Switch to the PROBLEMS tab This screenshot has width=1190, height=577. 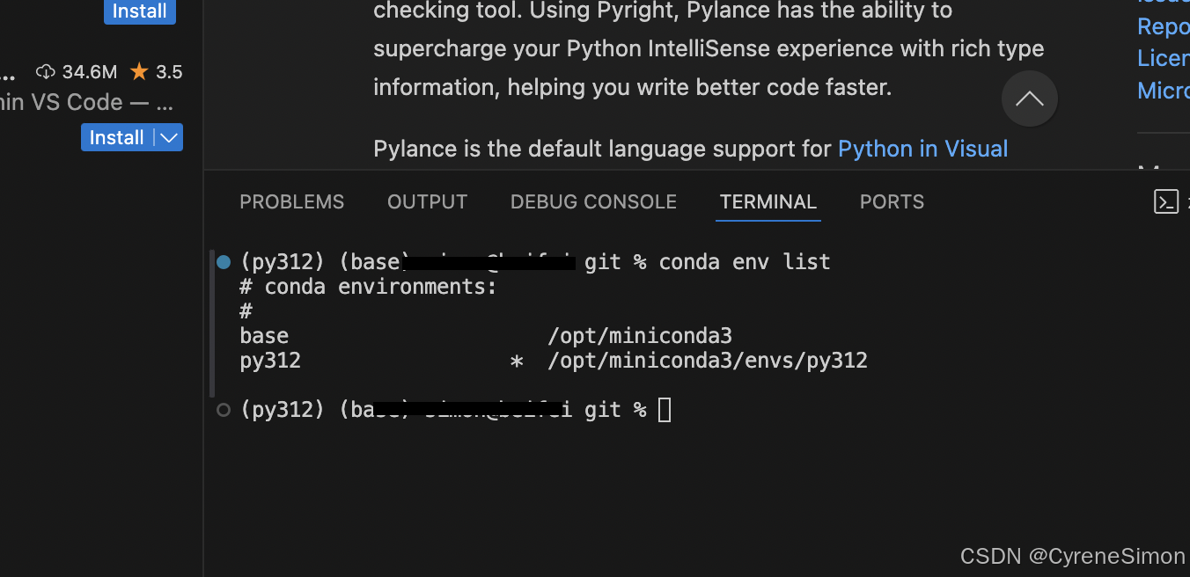[x=292, y=202]
